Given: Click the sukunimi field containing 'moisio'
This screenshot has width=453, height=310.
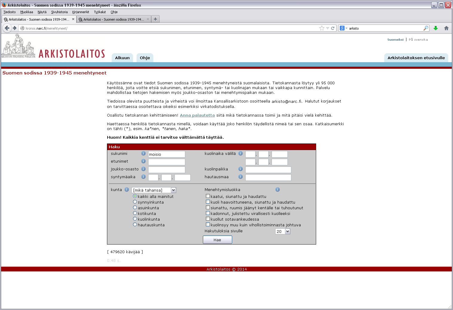Looking at the screenshot, I should click(x=167, y=154).
